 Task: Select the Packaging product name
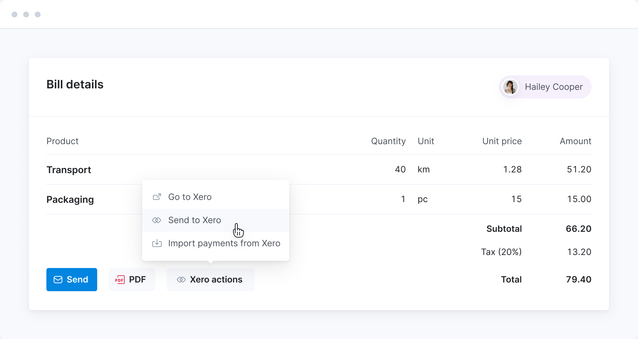point(70,200)
